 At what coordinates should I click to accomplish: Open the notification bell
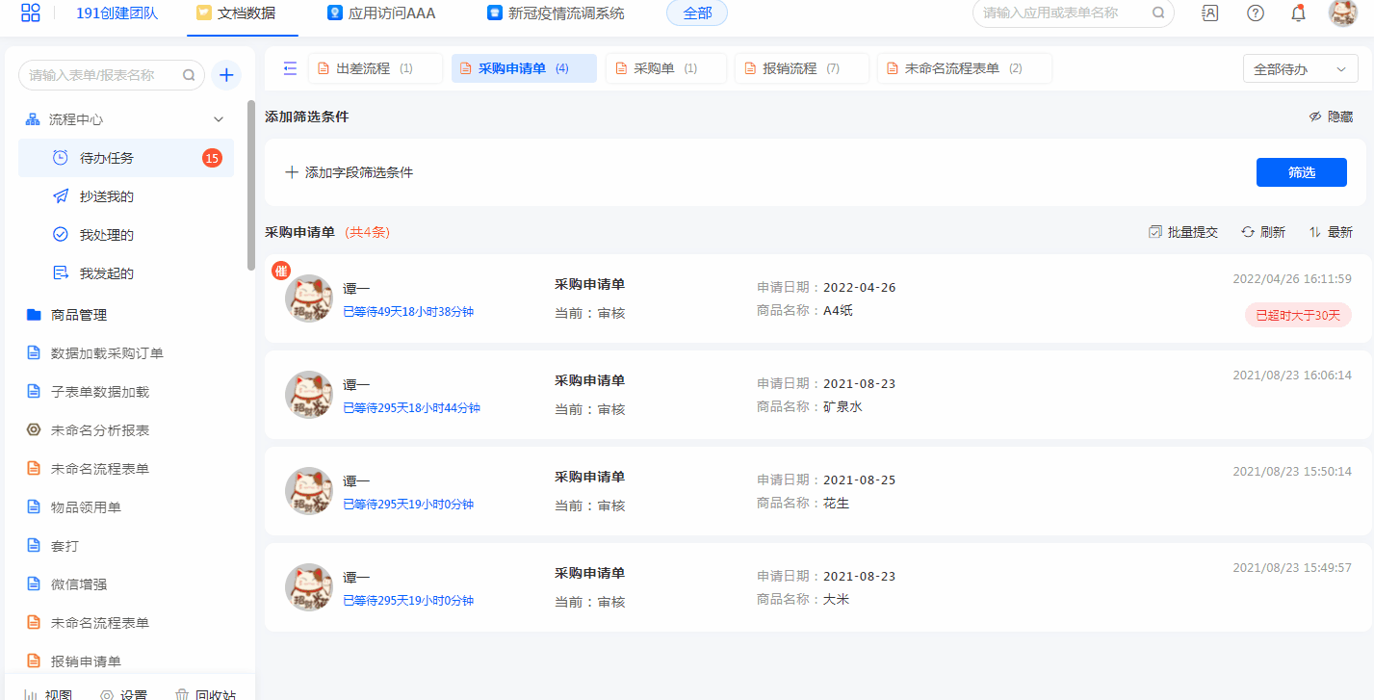click(1298, 13)
